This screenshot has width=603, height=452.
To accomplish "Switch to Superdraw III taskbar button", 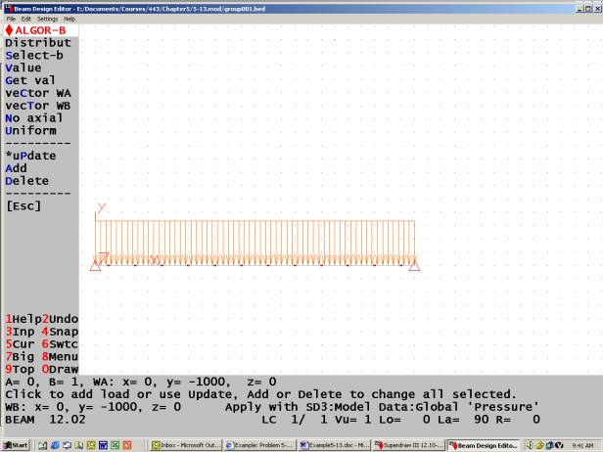I will pos(408,445).
